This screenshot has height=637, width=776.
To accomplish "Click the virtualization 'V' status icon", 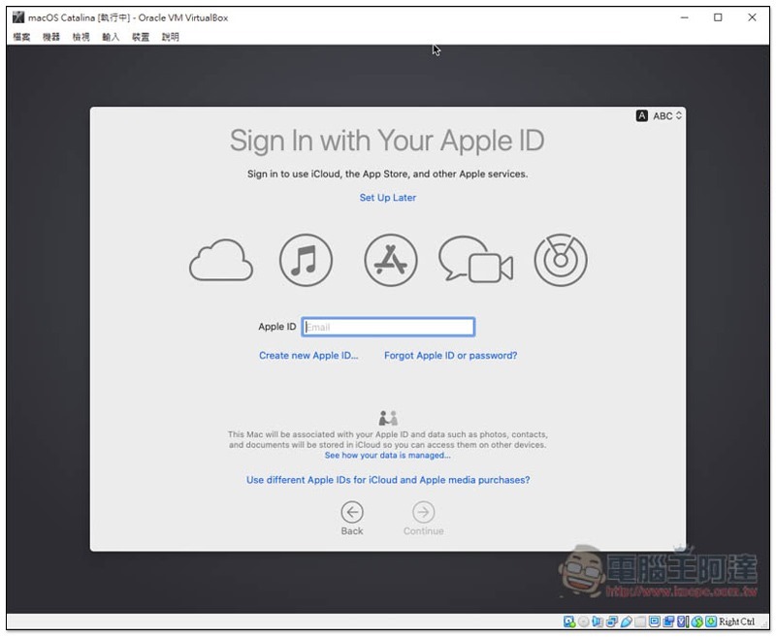I will coord(683,621).
